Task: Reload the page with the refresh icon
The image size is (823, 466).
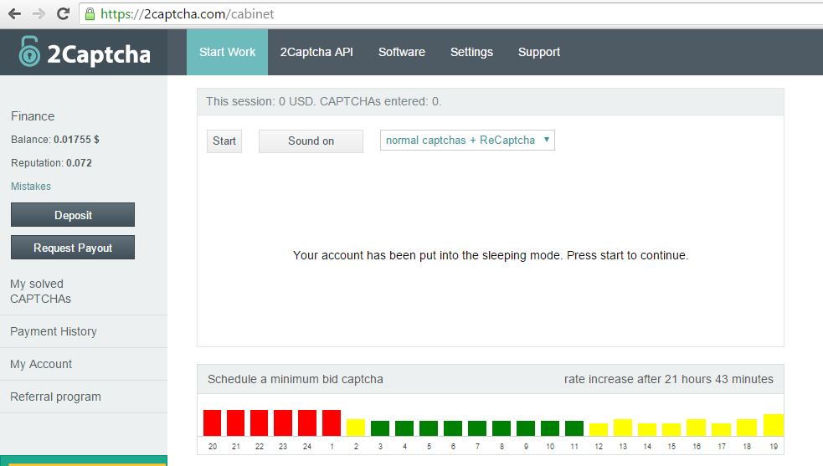Action: pos(64,13)
